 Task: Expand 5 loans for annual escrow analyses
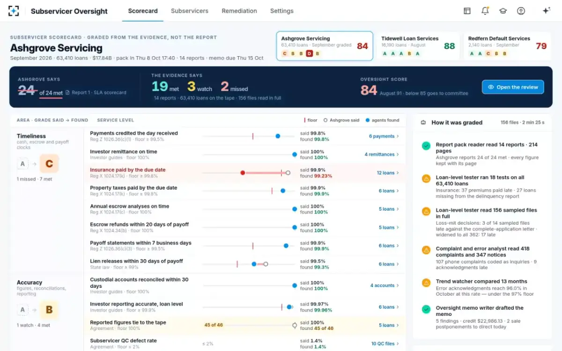pyautogui.click(x=389, y=209)
